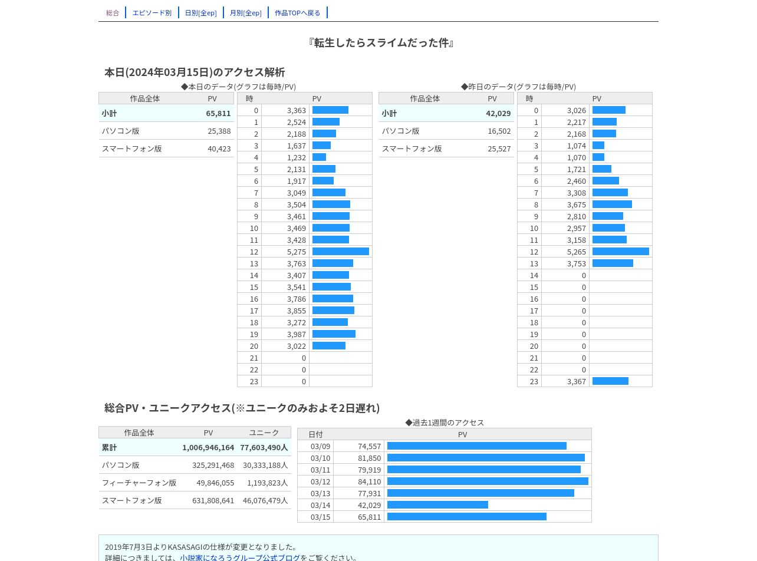Image resolution: width=757 pixels, height=561 pixels.
Task: Click the ◆過去1週間のアクセス caption
Action: click(445, 423)
